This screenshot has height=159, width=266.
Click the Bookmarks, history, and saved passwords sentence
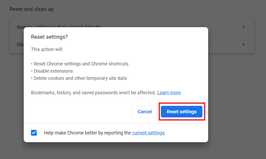(x=93, y=93)
